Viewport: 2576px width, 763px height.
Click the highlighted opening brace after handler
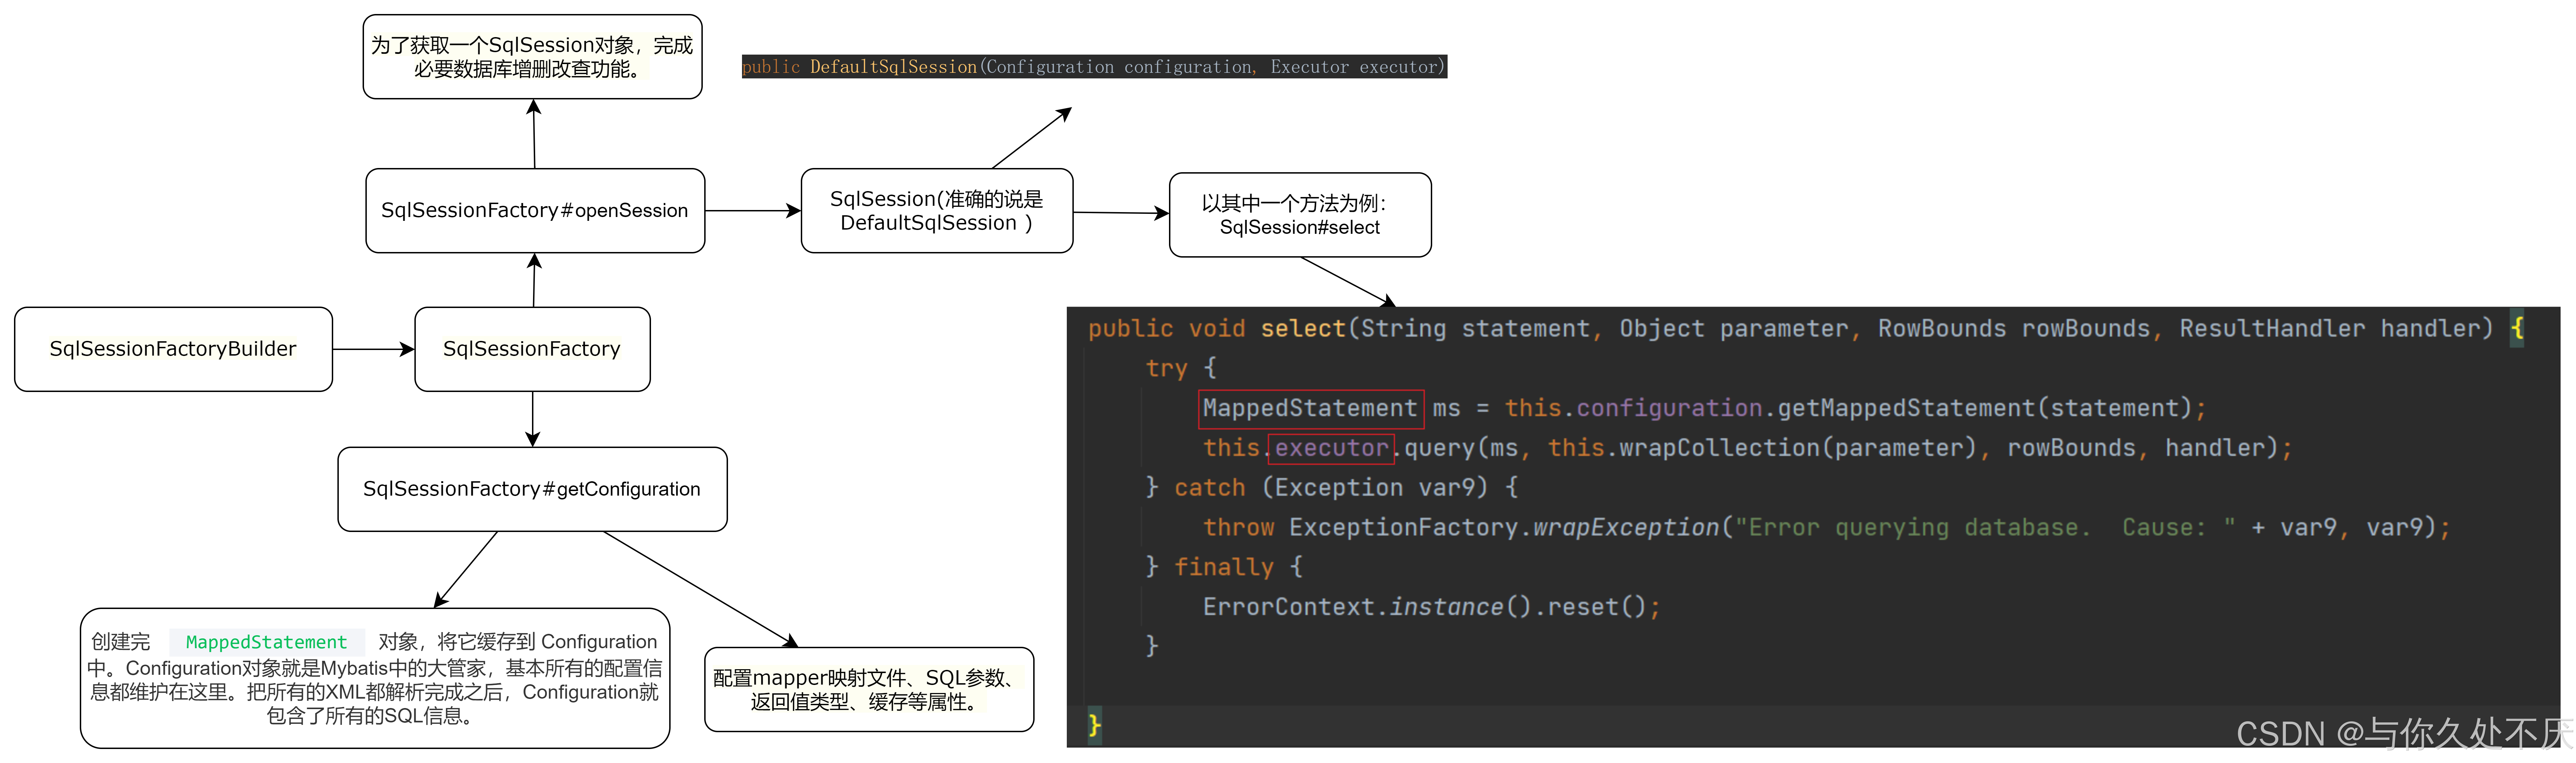[2517, 328]
